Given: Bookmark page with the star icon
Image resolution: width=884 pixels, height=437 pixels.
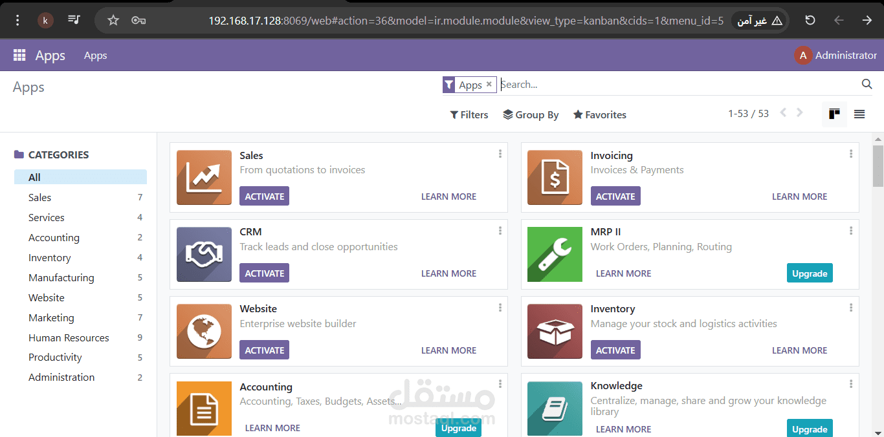Looking at the screenshot, I should [113, 20].
